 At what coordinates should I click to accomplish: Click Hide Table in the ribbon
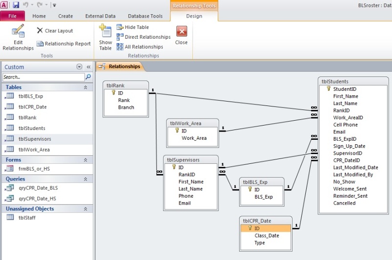pyautogui.click(x=133, y=27)
